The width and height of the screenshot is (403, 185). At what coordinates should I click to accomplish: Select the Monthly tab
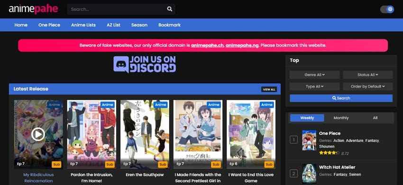tap(341, 118)
